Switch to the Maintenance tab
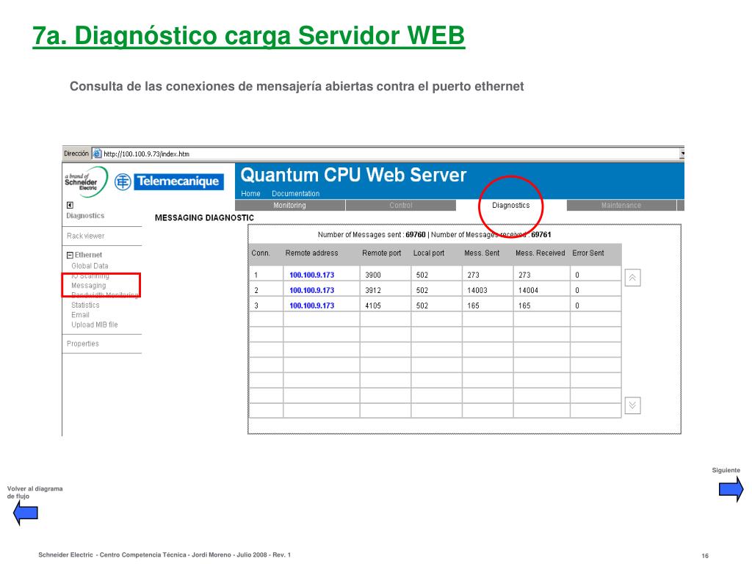This screenshot has width=752, height=564. click(x=621, y=206)
